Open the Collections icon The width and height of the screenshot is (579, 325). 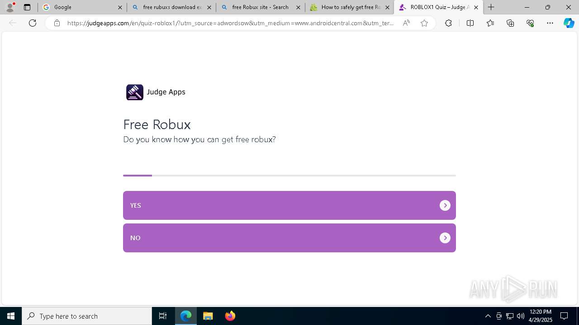pyautogui.click(x=510, y=23)
